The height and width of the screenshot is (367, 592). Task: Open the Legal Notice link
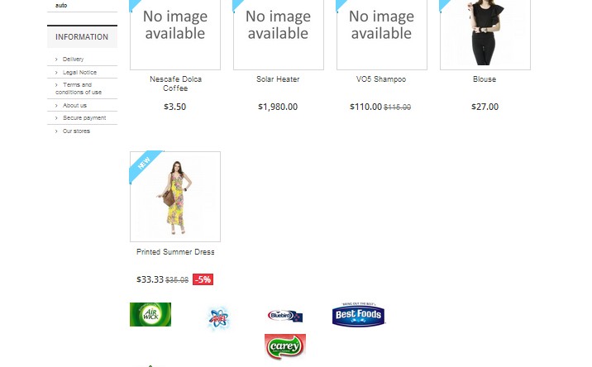point(79,72)
